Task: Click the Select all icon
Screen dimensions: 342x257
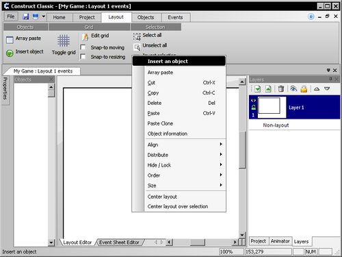Action: (137, 36)
